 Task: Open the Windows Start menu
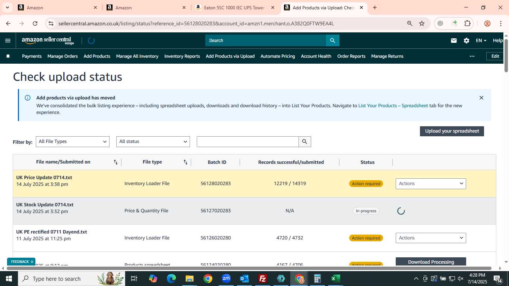click(8, 279)
